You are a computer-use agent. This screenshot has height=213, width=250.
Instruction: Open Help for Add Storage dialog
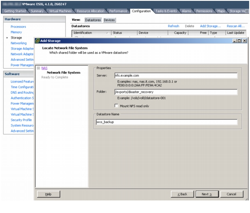(49, 194)
